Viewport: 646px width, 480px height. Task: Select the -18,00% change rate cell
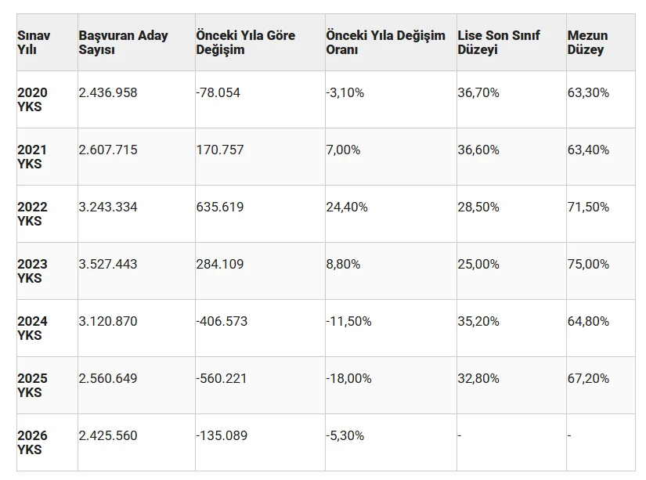[x=348, y=378]
